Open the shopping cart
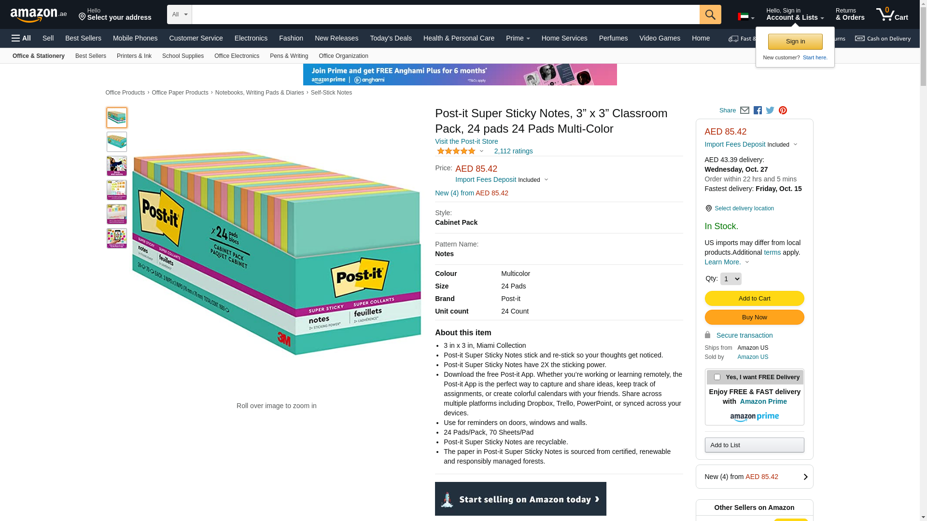The image size is (927, 521). click(x=892, y=14)
